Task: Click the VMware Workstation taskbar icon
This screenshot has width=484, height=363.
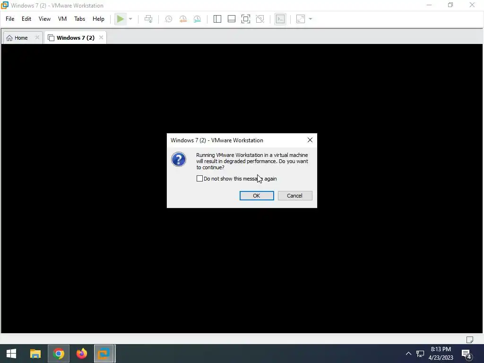Action: 104,354
